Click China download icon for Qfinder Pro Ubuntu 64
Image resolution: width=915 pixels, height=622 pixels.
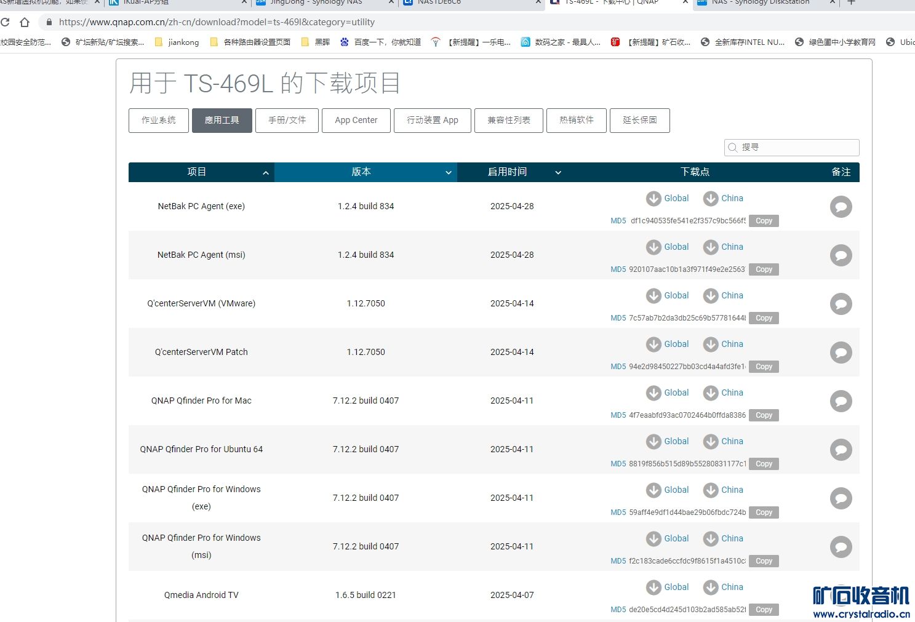[711, 441]
